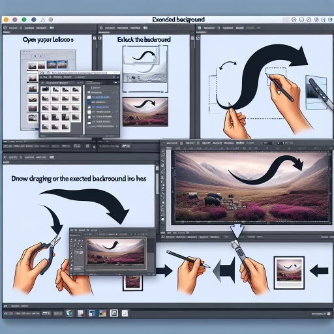Click the large heather valley landscape canvas
334x334 pixels.
[252, 187]
